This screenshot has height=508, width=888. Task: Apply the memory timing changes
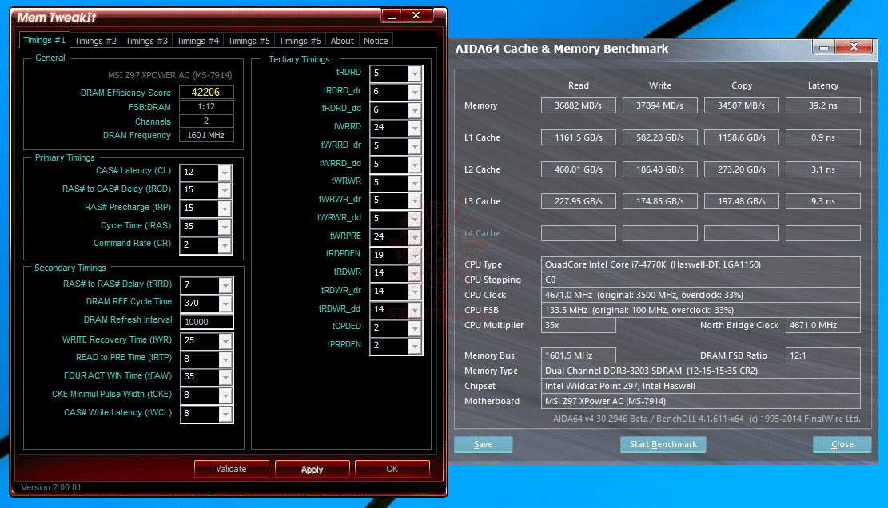(x=312, y=469)
